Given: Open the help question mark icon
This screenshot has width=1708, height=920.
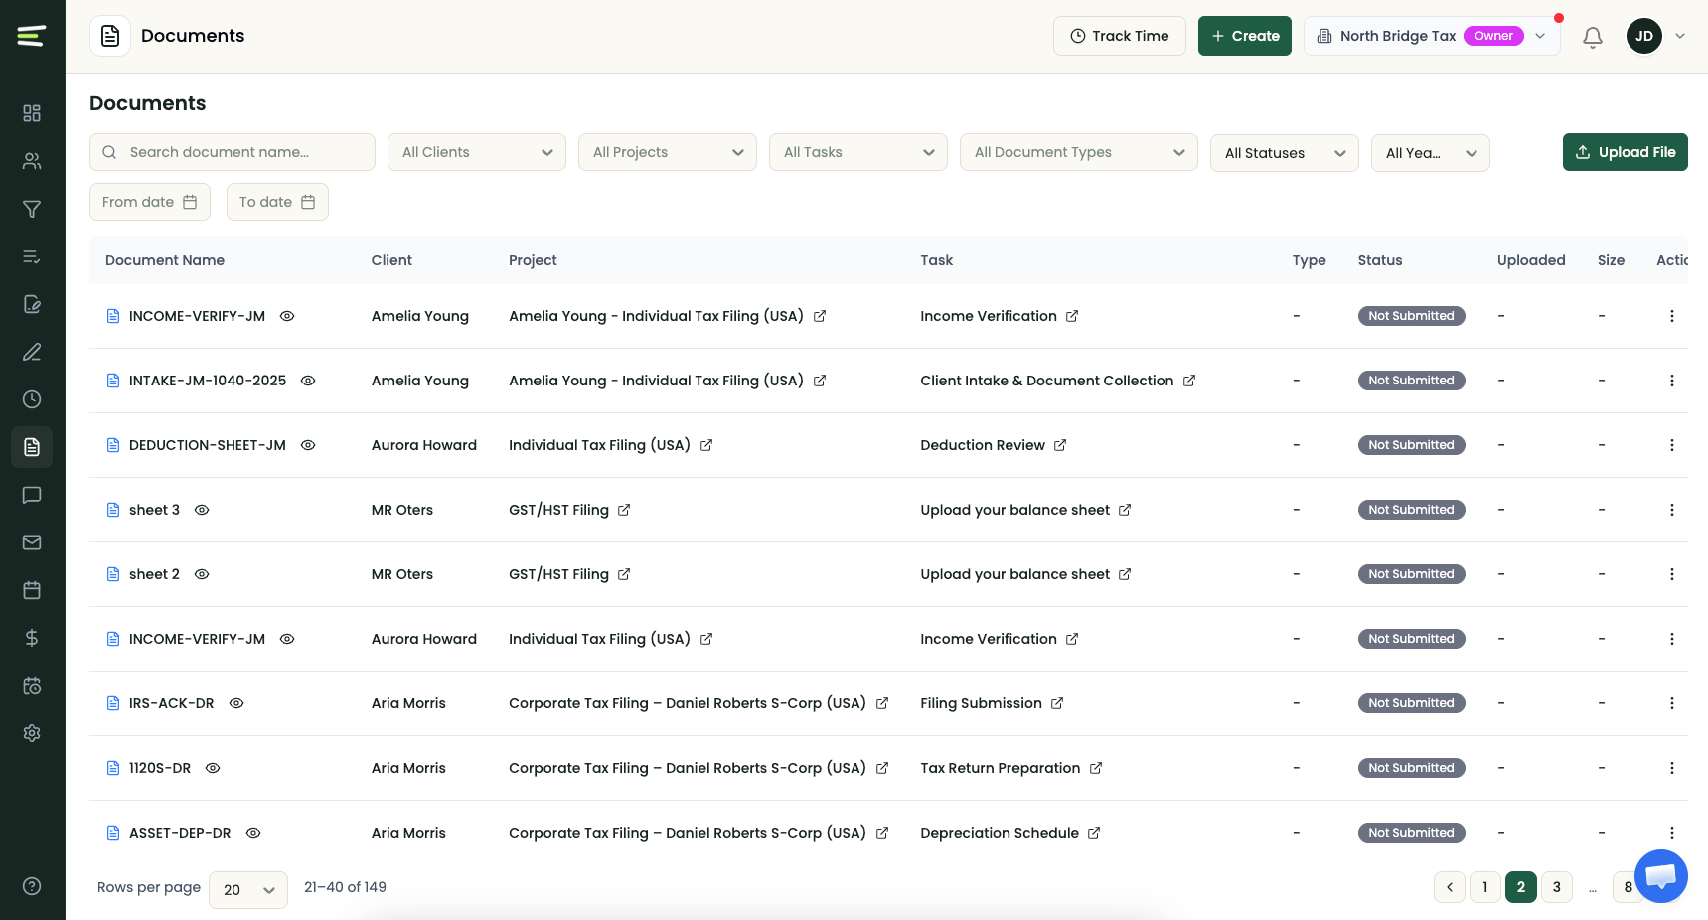Looking at the screenshot, I should (32, 886).
